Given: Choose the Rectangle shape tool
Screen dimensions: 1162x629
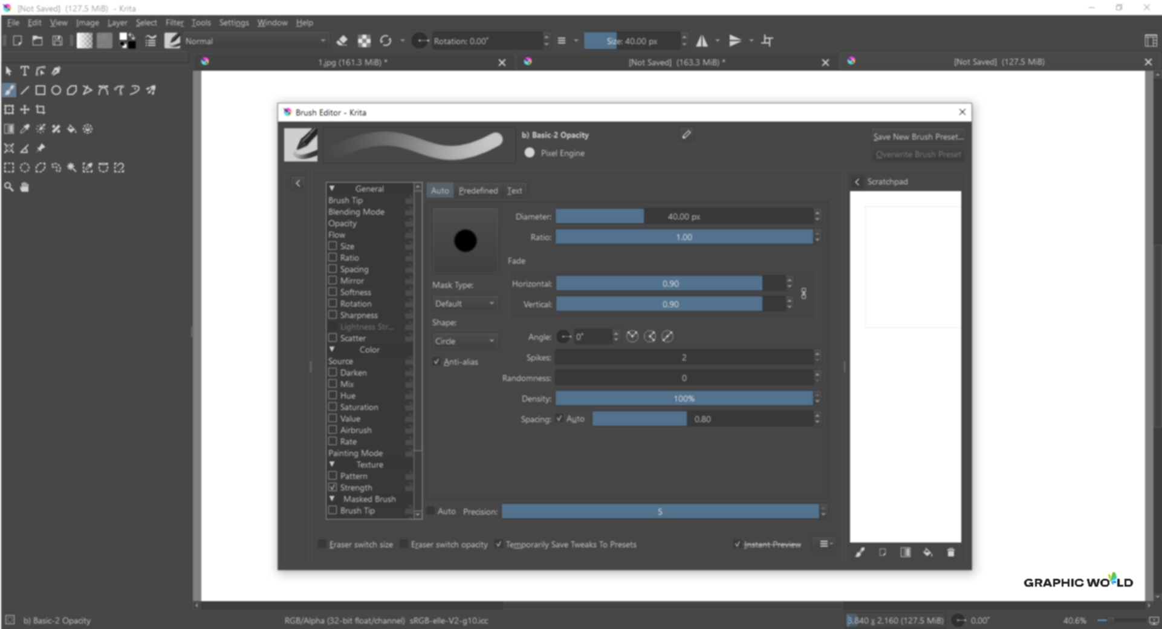Looking at the screenshot, I should pos(41,91).
